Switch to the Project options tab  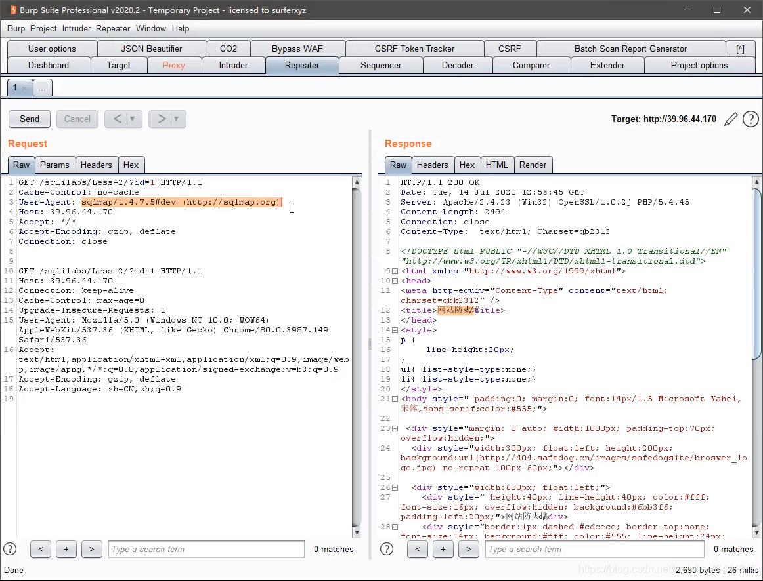[x=699, y=65]
